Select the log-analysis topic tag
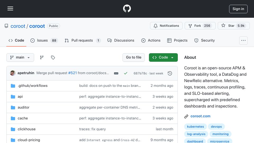The height and width of the screenshot is (143, 254). (x=196, y=134)
